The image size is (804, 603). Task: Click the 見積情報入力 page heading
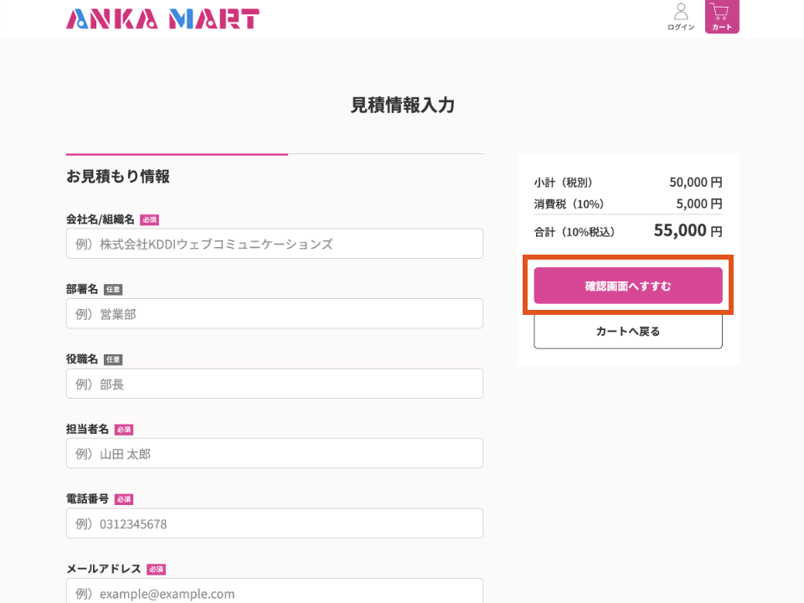click(402, 106)
